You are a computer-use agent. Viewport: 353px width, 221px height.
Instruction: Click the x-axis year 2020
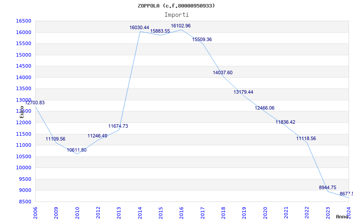[x=265, y=213]
